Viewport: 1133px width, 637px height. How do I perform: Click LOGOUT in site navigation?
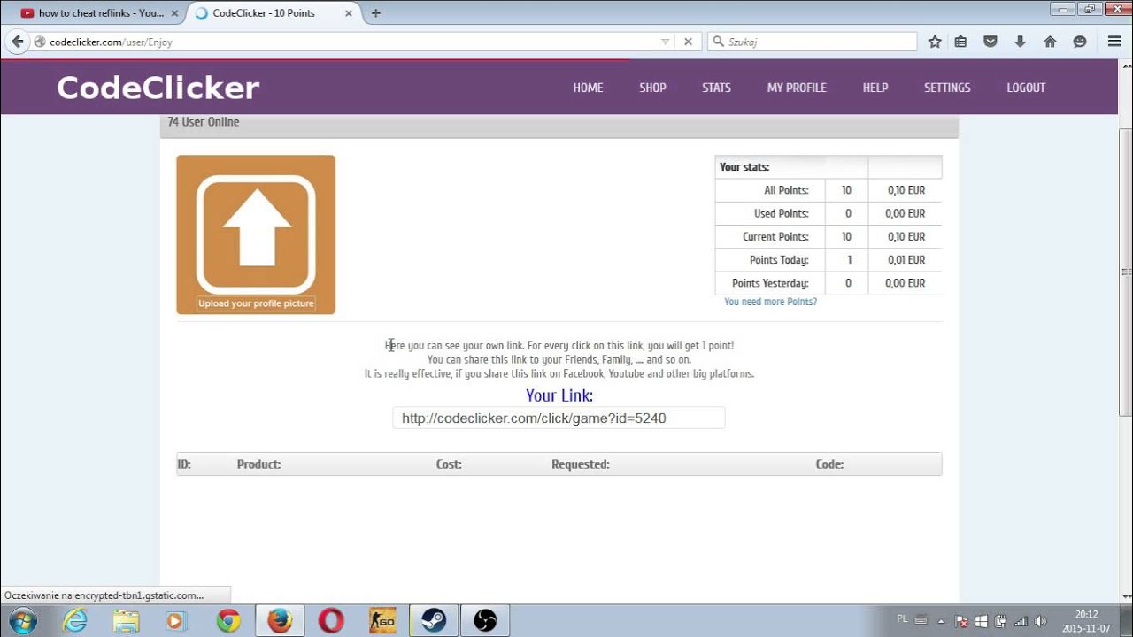point(1026,88)
